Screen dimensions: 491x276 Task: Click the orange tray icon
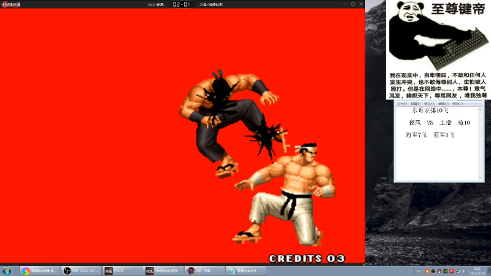tap(427, 271)
